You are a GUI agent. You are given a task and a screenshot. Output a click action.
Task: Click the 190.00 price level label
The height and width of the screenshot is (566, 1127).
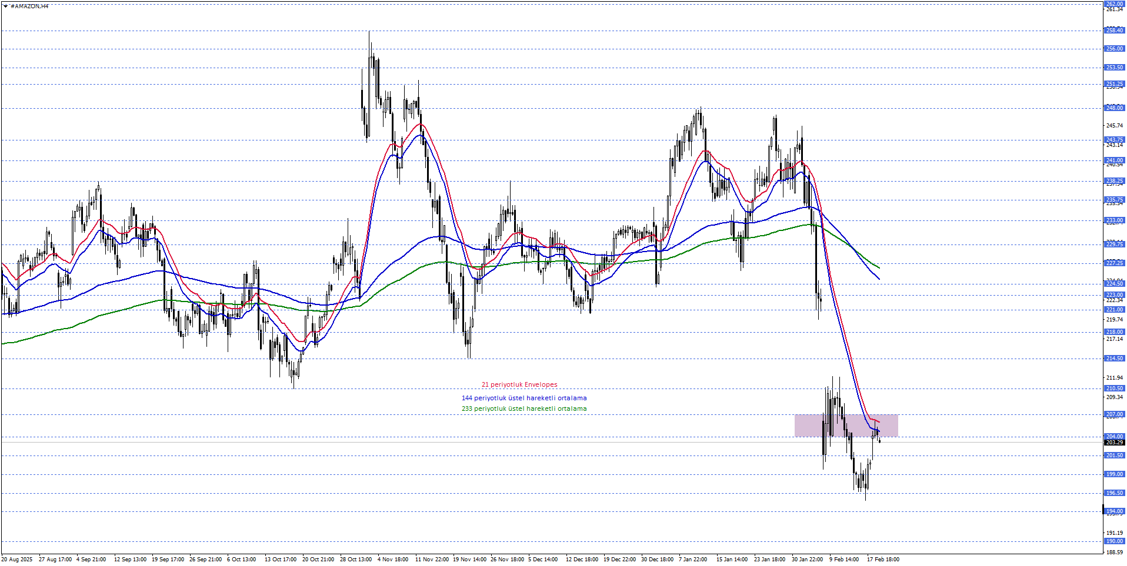pyautogui.click(x=1114, y=541)
